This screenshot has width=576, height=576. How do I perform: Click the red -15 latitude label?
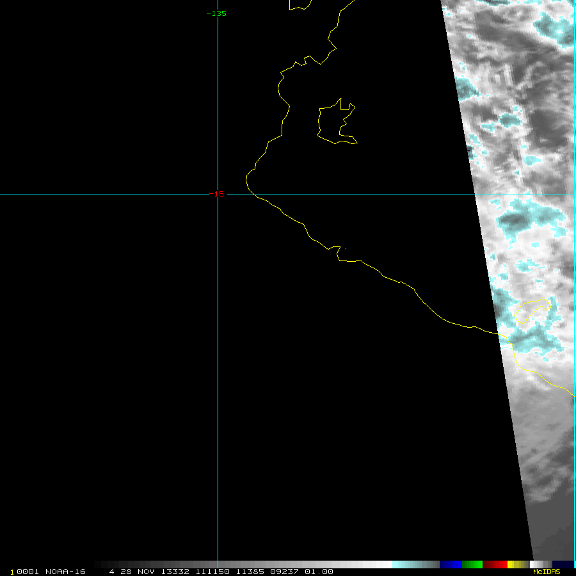click(x=217, y=194)
